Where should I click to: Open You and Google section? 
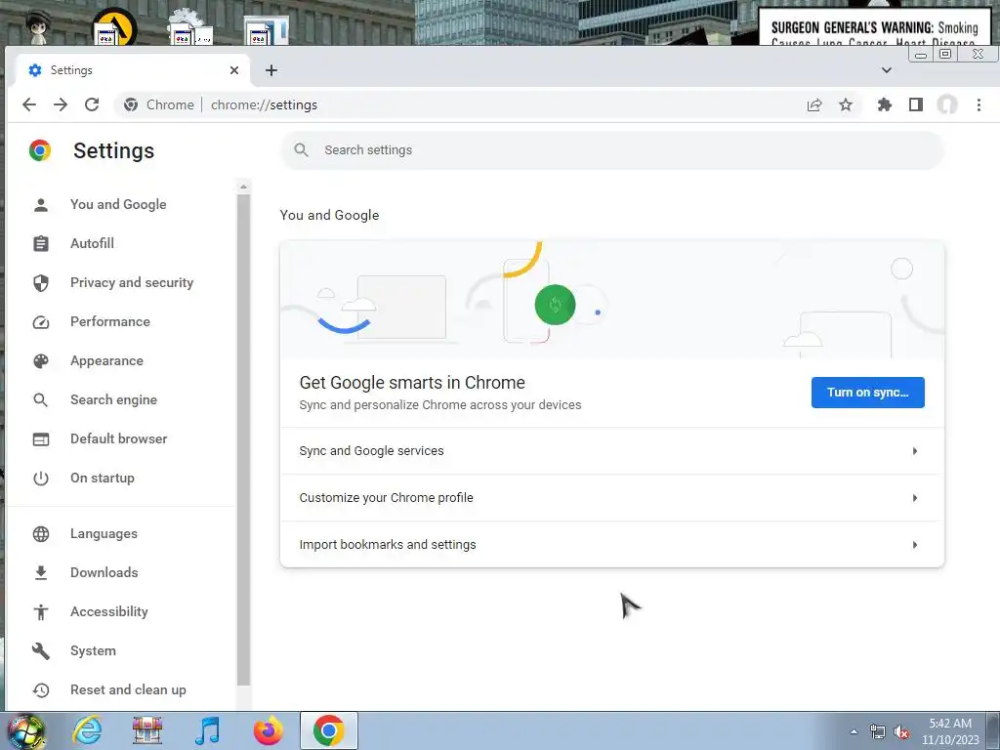(118, 205)
